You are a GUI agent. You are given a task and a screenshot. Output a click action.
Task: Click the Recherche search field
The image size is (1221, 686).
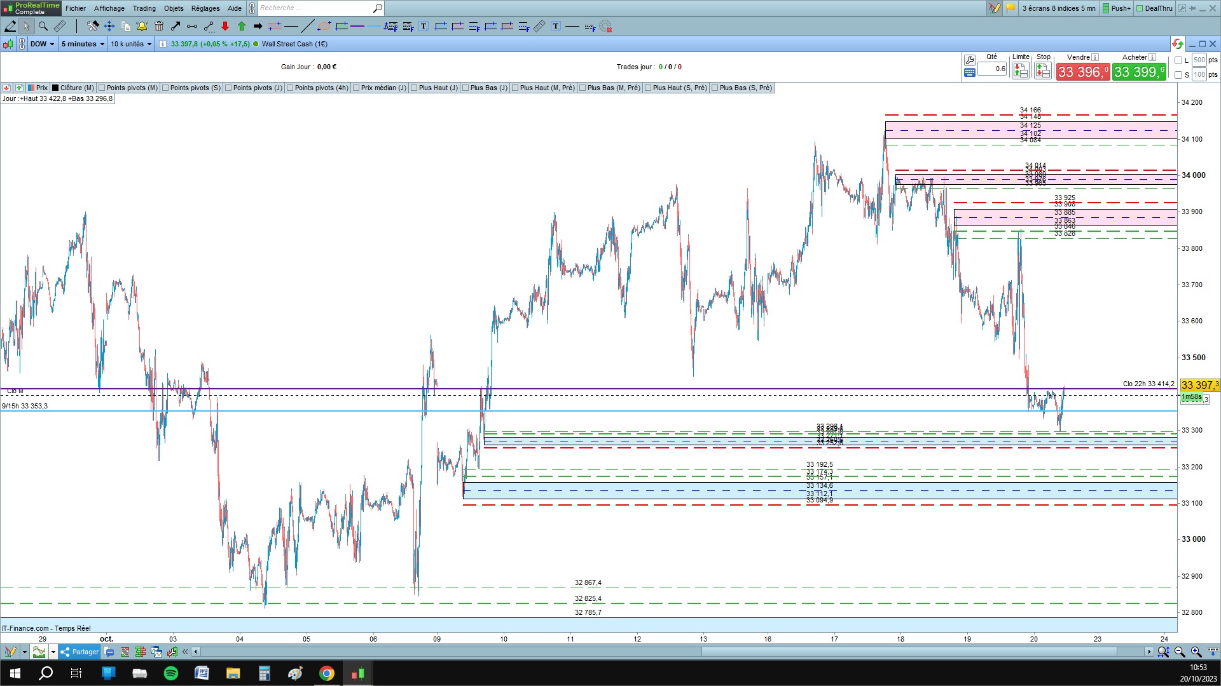315,8
